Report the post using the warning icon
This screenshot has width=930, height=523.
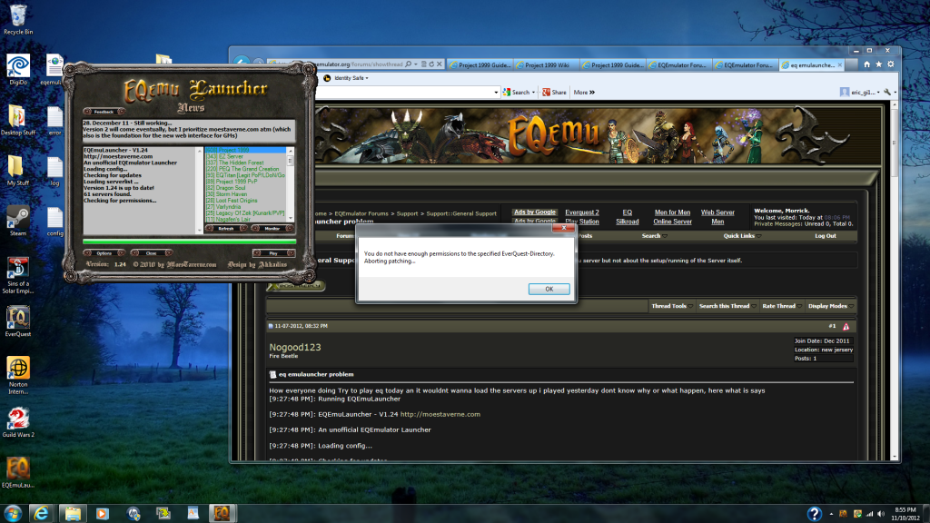pos(846,326)
